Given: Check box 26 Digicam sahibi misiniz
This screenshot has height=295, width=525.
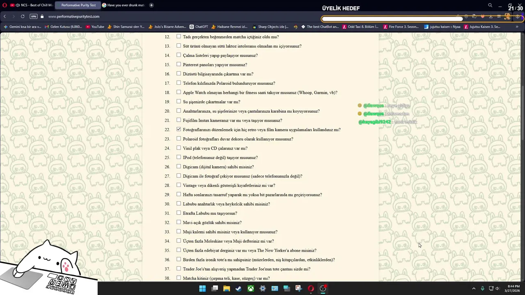Looking at the screenshot, I should (178, 166).
